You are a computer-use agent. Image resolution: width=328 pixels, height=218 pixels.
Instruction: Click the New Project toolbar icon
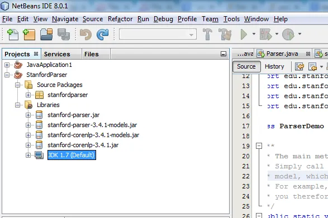tap(29, 35)
